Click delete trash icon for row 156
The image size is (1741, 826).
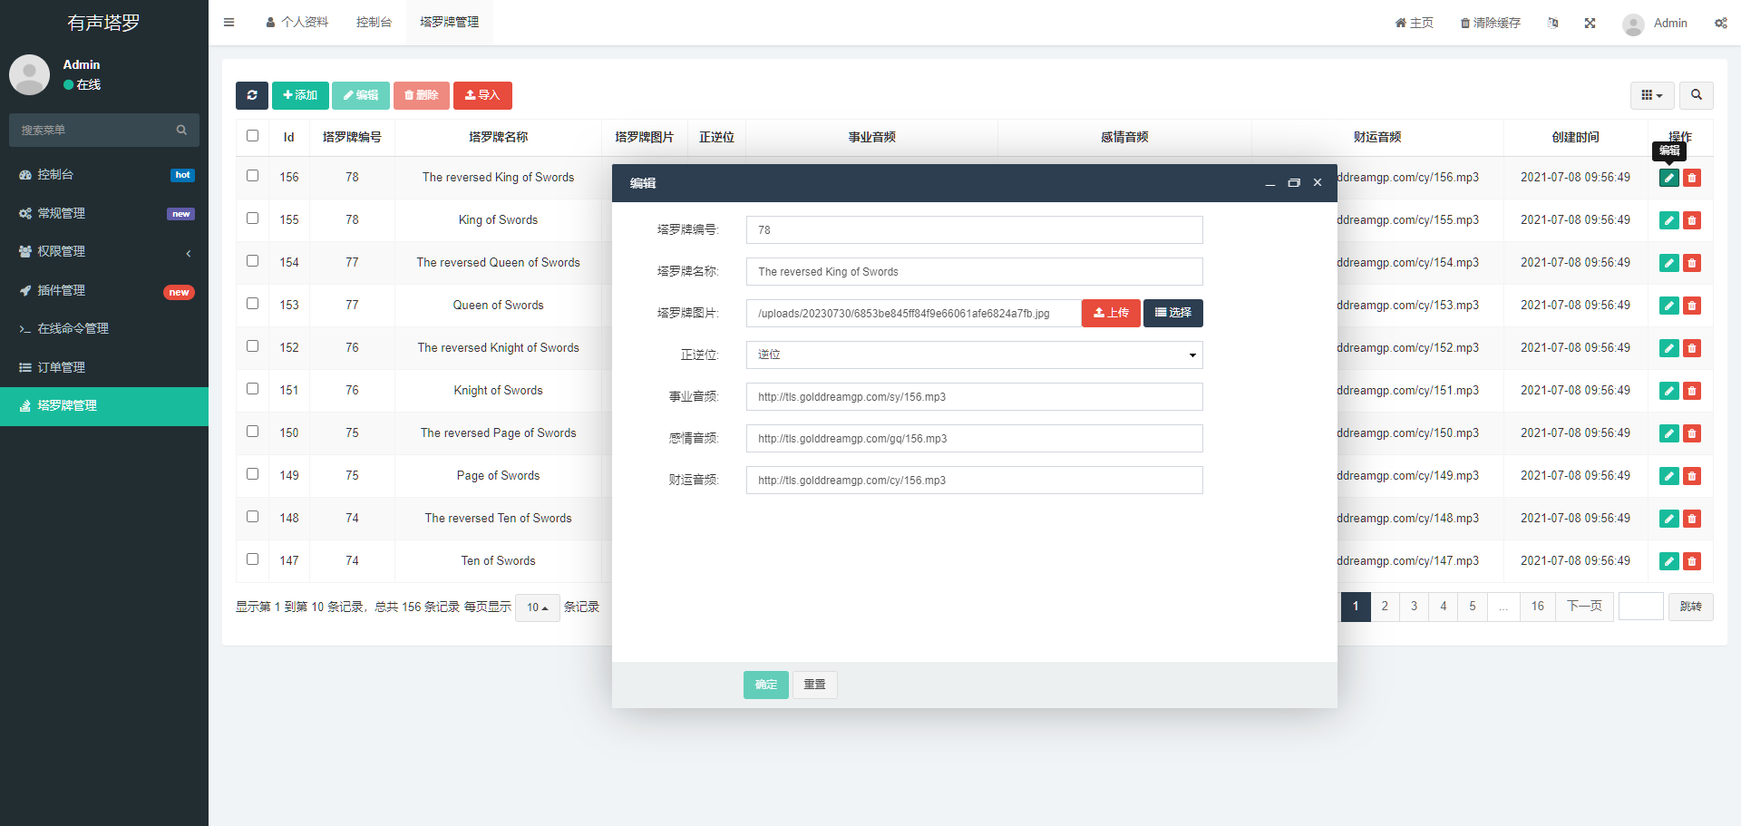(x=1692, y=178)
